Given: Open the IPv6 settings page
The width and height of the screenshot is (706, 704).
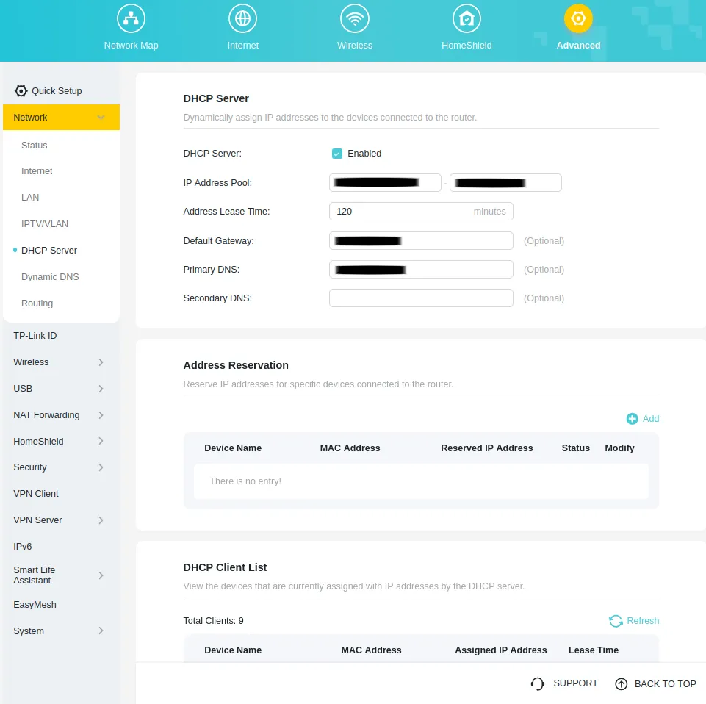Looking at the screenshot, I should coord(23,547).
